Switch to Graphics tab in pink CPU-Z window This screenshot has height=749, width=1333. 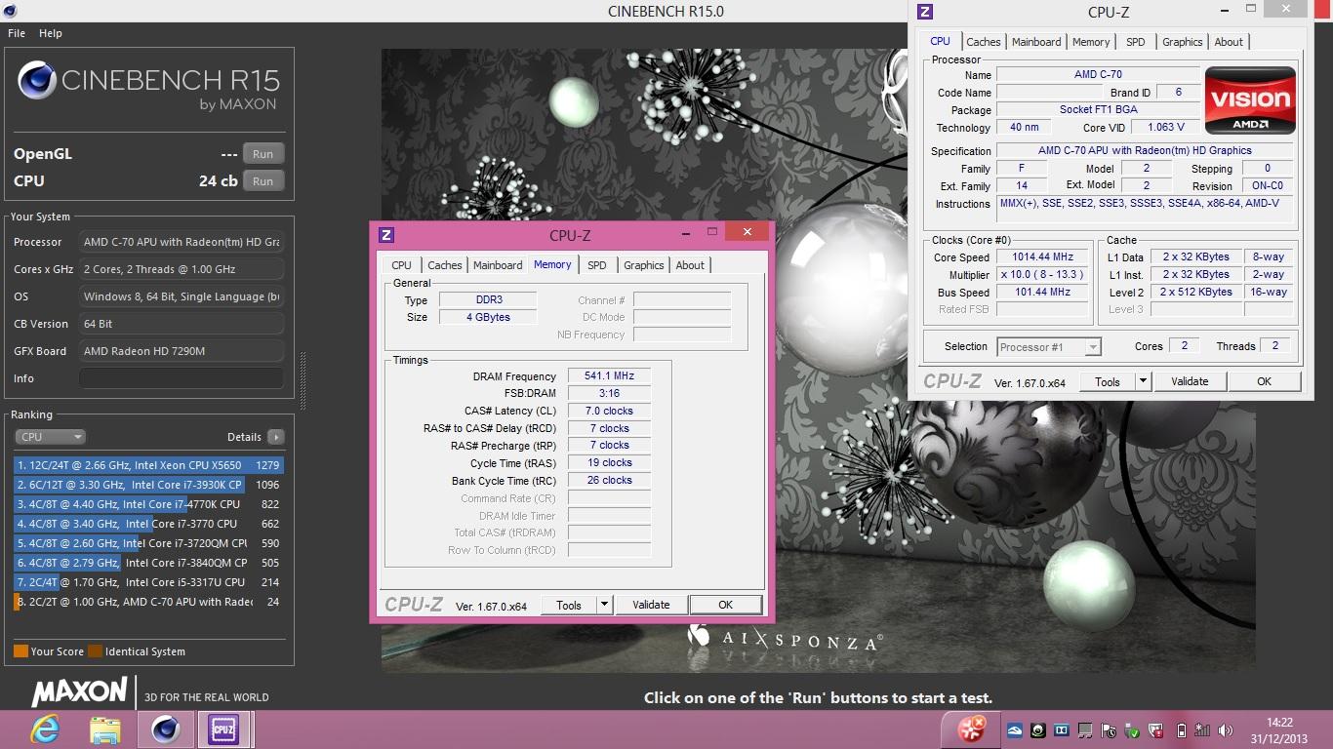pos(644,265)
